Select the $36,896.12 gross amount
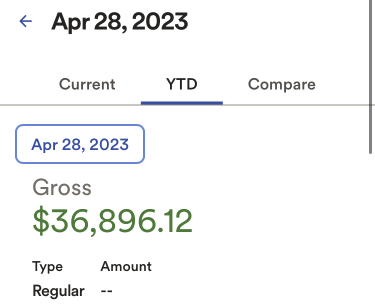Image resolution: width=375 pixels, height=304 pixels. 112,221
